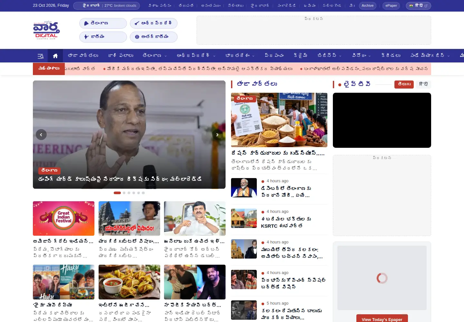Show previous slide with left carousel arrow
464x322 pixels.
pyautogui.click(x=41, y=135)
